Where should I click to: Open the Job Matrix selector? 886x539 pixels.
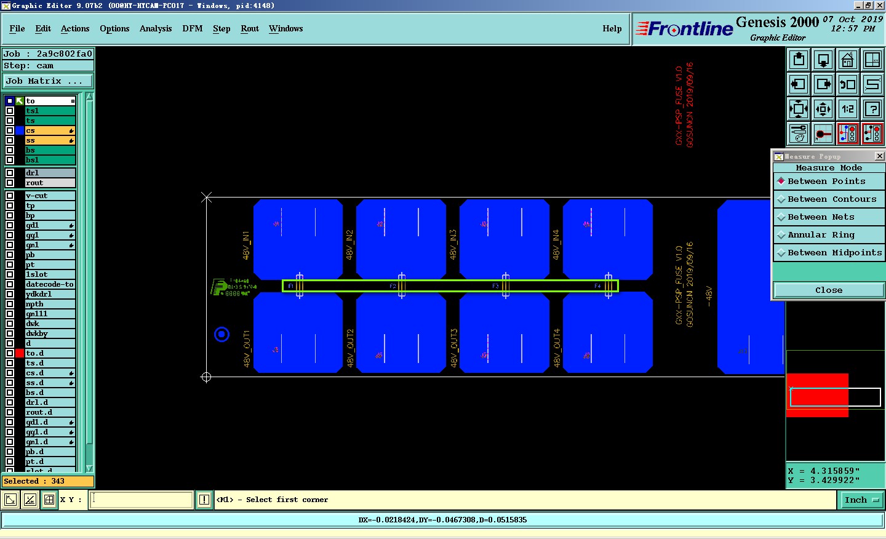48,81
